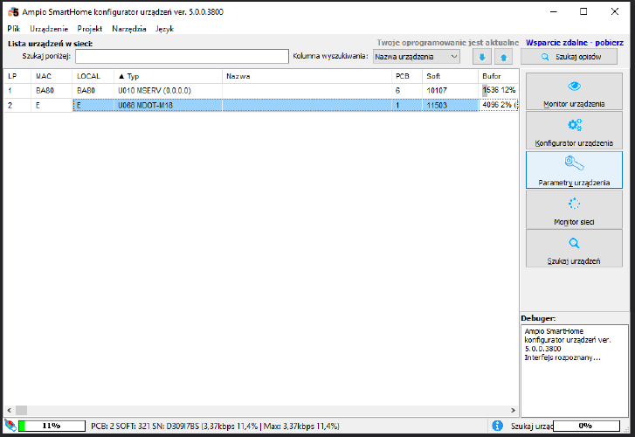Open Monitor urządzenia eye icon button
Screen dimensions: 635x437
[x=574, y=91]
